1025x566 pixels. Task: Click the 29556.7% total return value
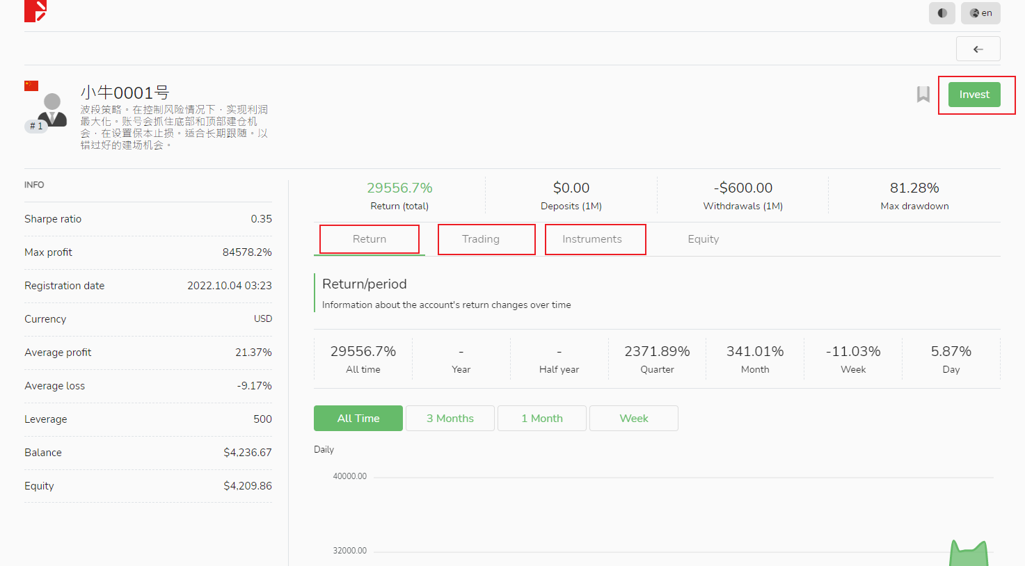tap(399, 188)
